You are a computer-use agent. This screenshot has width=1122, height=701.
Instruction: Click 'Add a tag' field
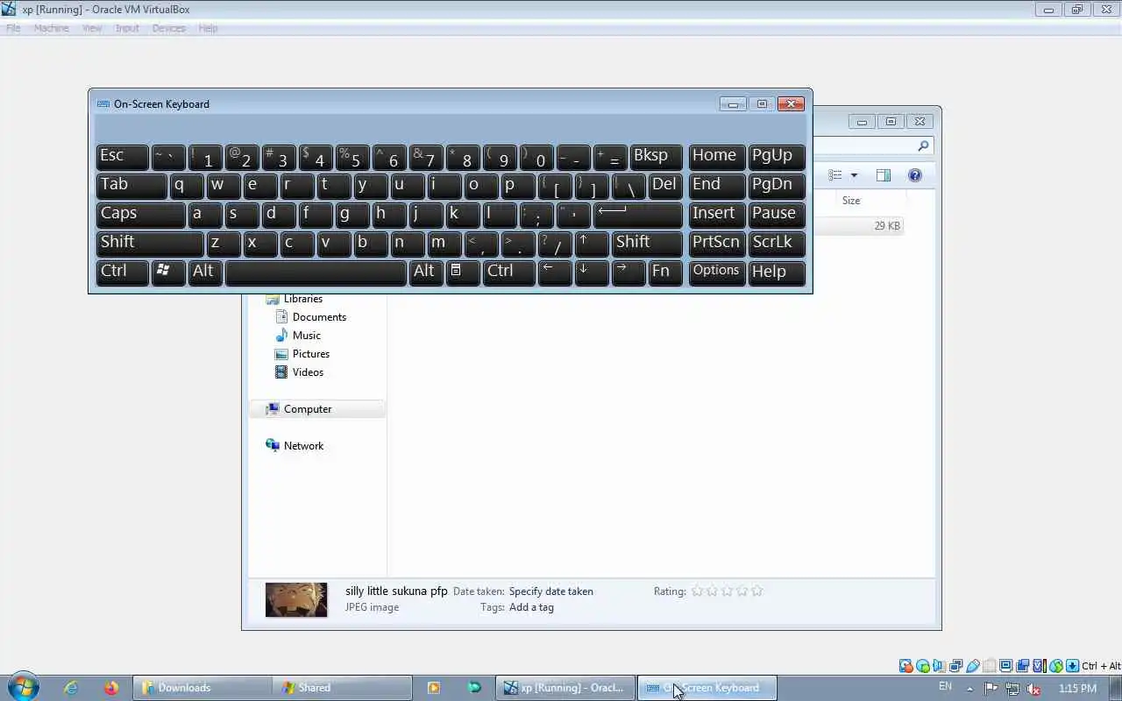tap(531, 607)
